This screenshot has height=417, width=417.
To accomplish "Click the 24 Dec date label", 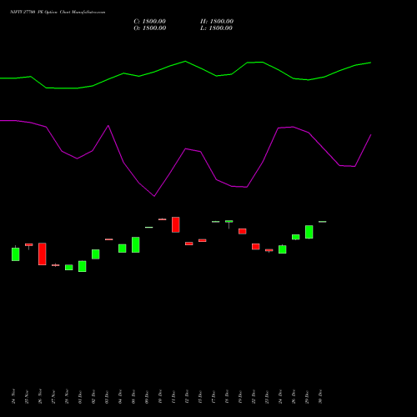I will (x=280, y=396).
